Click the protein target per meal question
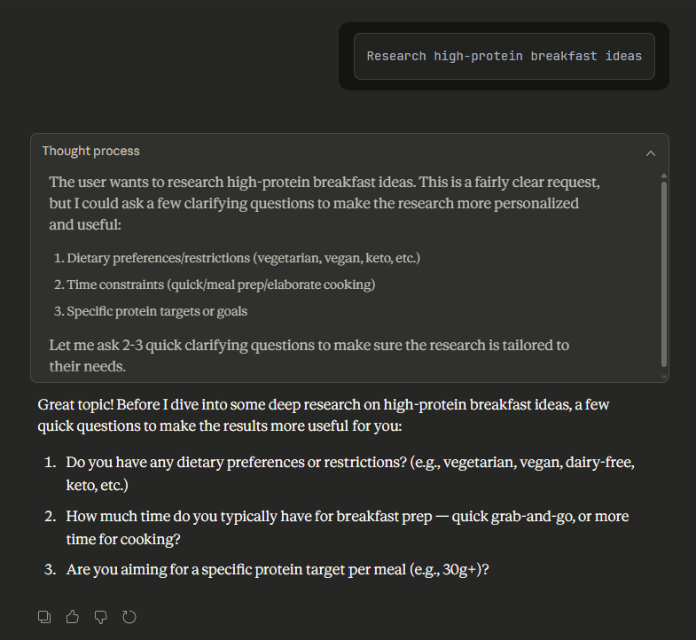Image resolution: width=696 pixels, height=640 pixels. pyautogui.click(x=278, y=569)
